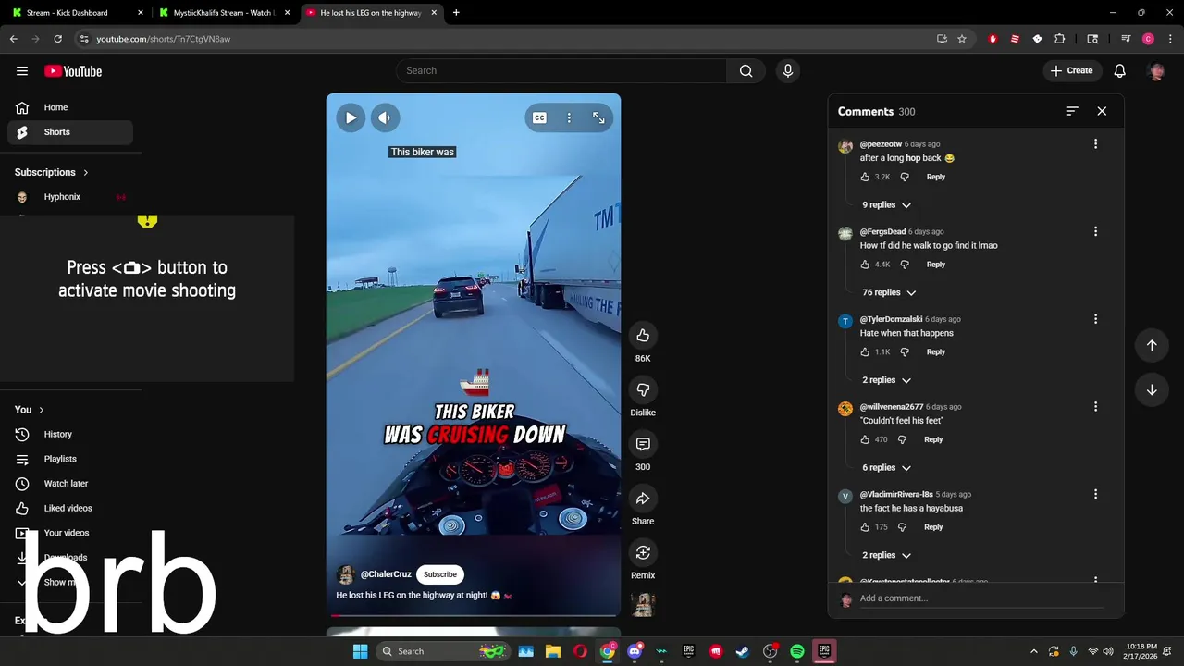This screenshot has height=666, width=1184.
Task: Go to previous Short with up arrow
Action: (1152, 345)
